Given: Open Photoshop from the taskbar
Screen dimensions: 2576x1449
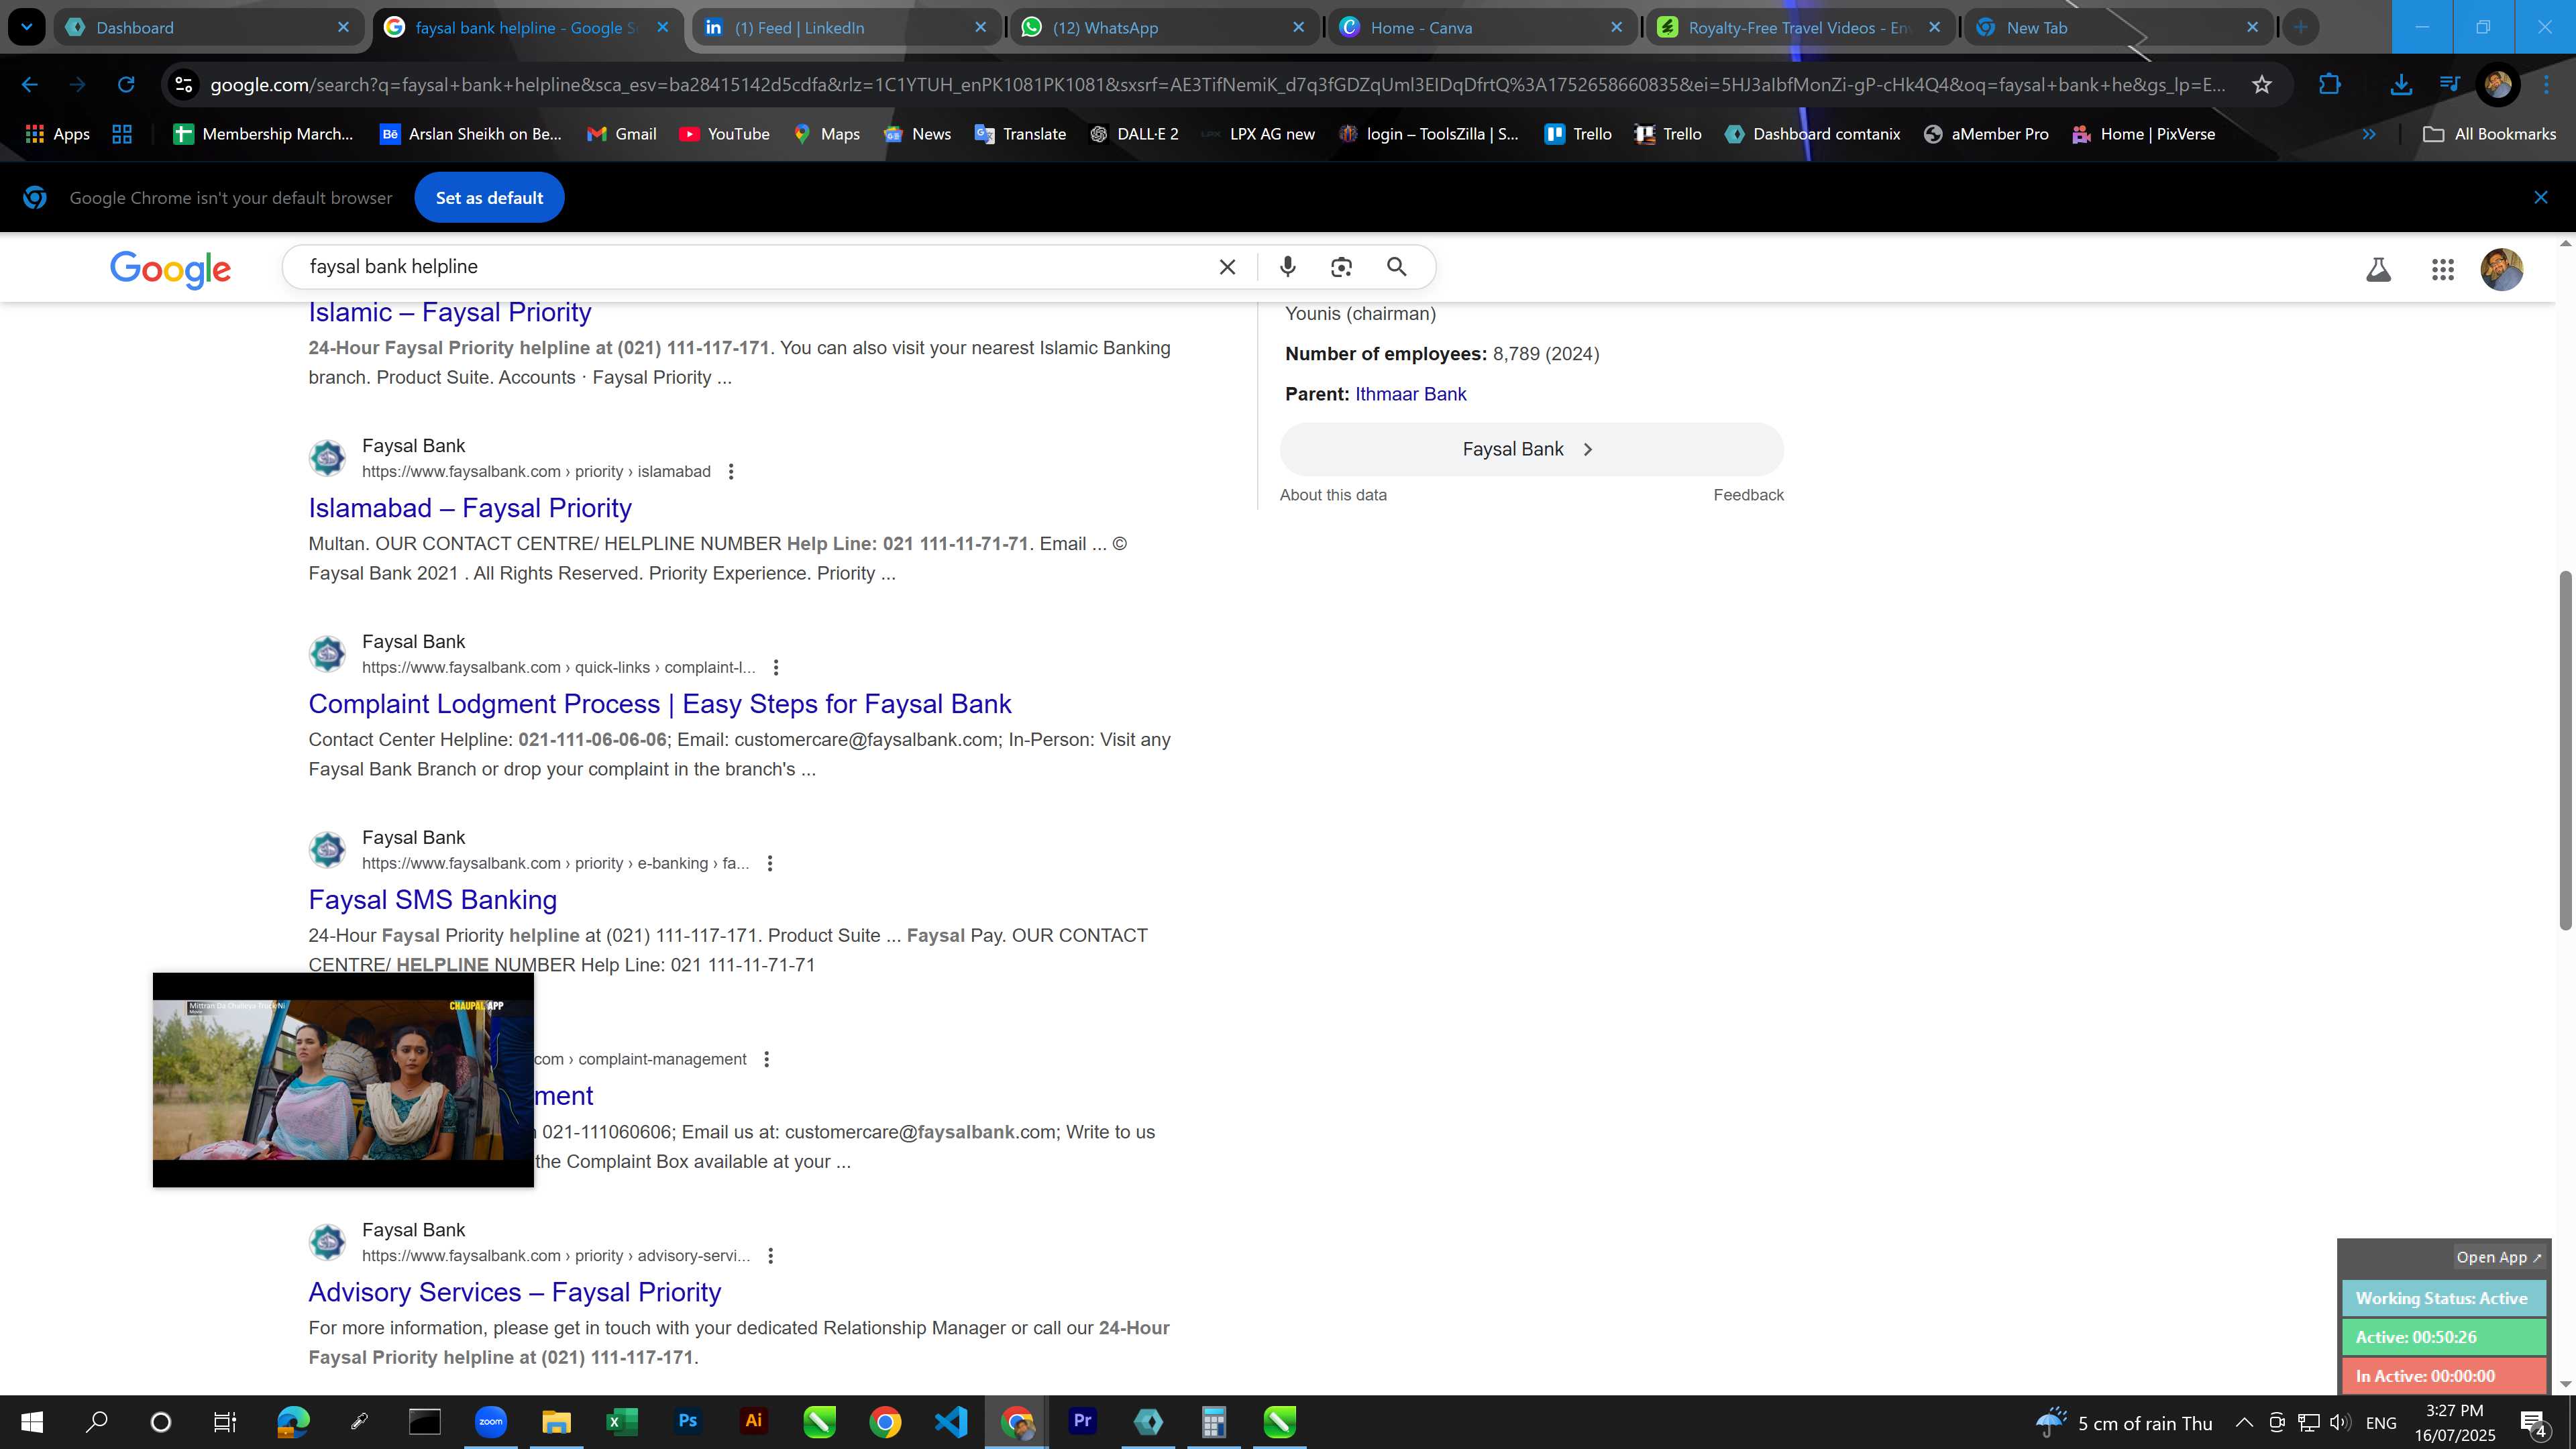Looking at the screenshot, I should pyautogui.click(x=688, y=1421).
